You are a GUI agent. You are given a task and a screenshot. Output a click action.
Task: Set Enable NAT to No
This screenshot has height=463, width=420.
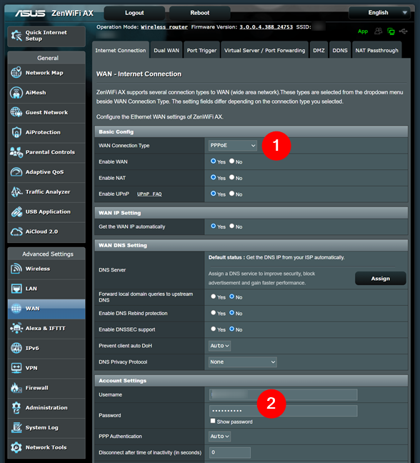point(232,177)
